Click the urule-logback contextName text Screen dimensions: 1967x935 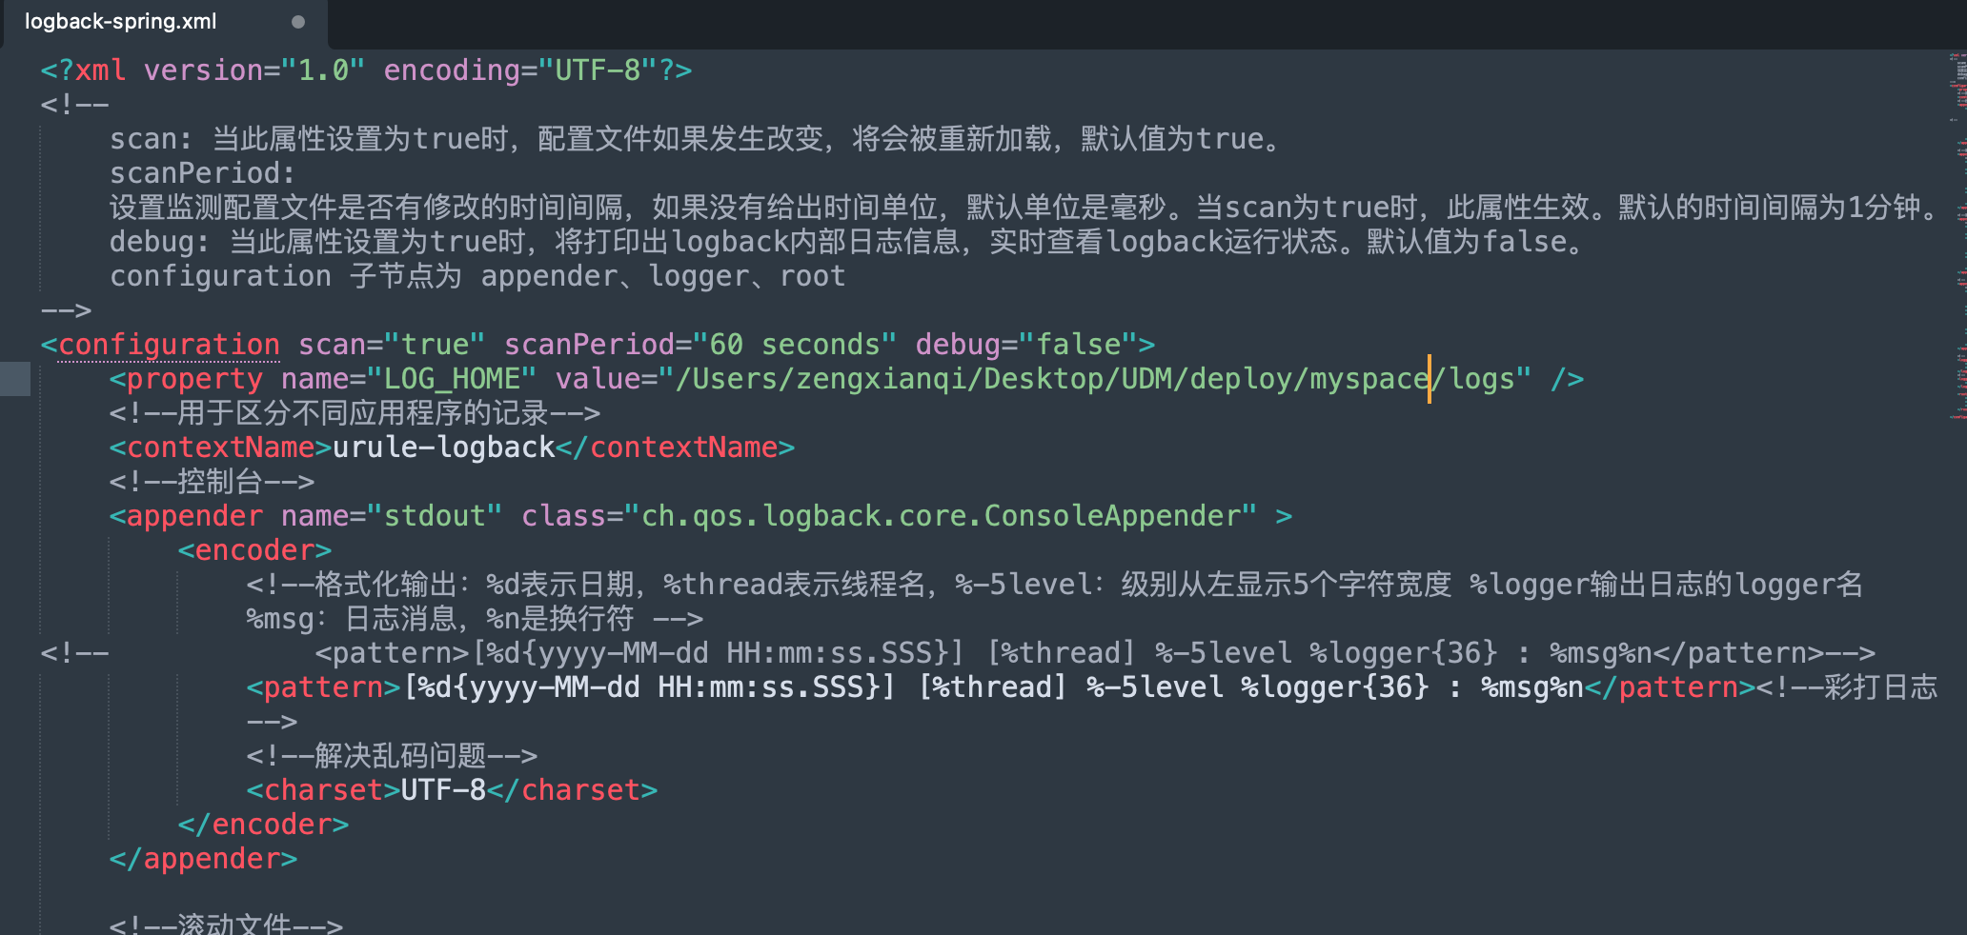[x=443, y=448]
